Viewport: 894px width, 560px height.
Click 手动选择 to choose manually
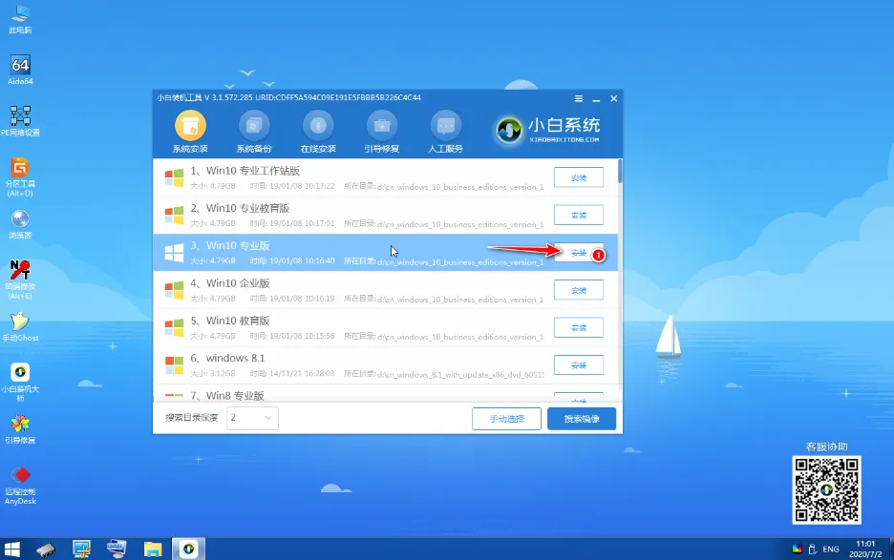506,418
